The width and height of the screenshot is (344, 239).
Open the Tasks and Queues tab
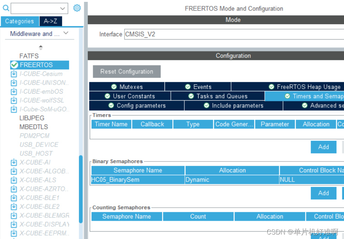pyautogui.click(x=218, y=96)
